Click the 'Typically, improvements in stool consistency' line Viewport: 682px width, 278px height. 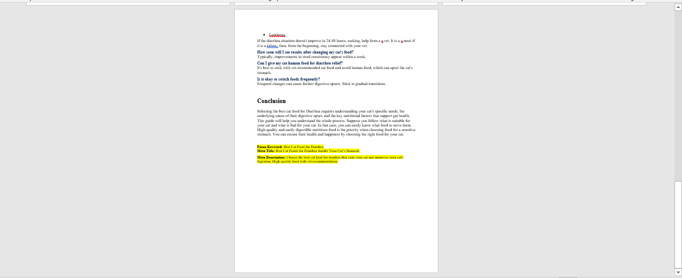pos(311,57)
